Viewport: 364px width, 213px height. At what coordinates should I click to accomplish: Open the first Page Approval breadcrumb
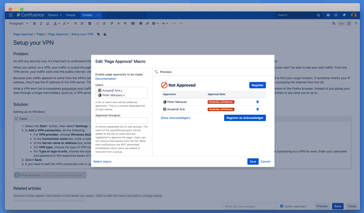[x=23, y=34]
